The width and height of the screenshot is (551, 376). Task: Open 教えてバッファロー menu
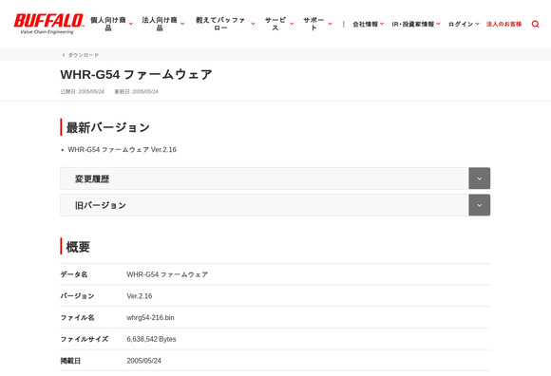[220, 24]
